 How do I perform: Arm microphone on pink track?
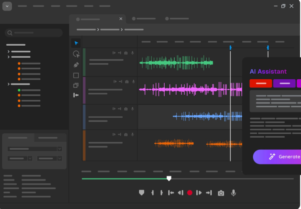tap(134, 82)
